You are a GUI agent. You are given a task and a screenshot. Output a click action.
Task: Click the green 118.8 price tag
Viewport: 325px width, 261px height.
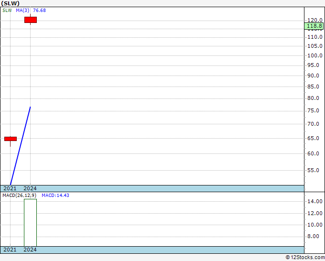(x=314, y=26)
